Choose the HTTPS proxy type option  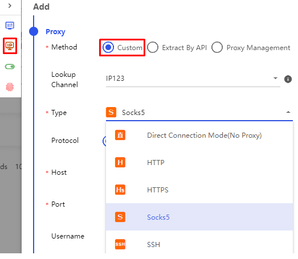(199, 190)
